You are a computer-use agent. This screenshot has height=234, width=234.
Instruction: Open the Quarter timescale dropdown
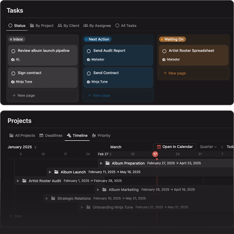208,147
